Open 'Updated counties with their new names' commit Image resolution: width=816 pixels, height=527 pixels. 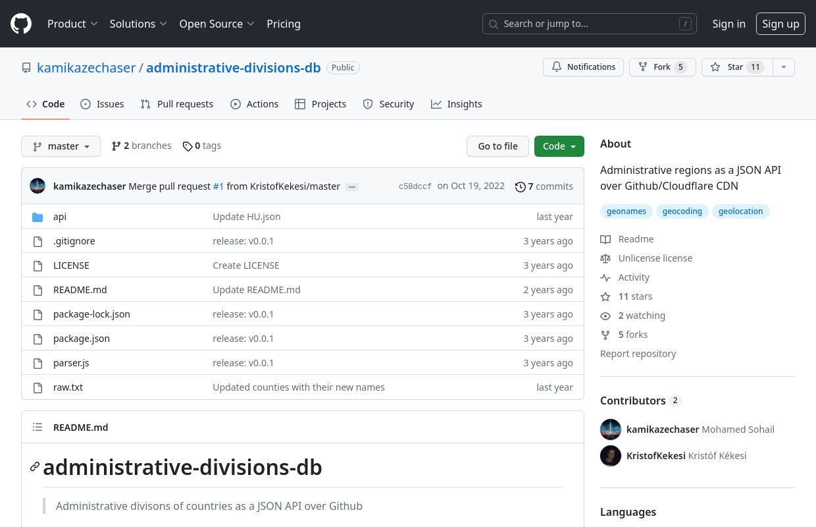pos(299,387)
